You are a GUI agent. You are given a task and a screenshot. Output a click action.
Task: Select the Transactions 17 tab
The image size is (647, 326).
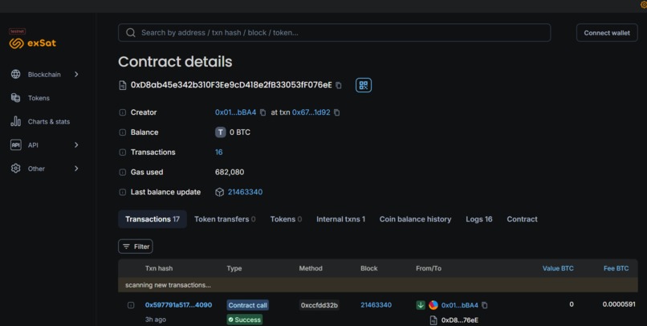coord(153,219)
